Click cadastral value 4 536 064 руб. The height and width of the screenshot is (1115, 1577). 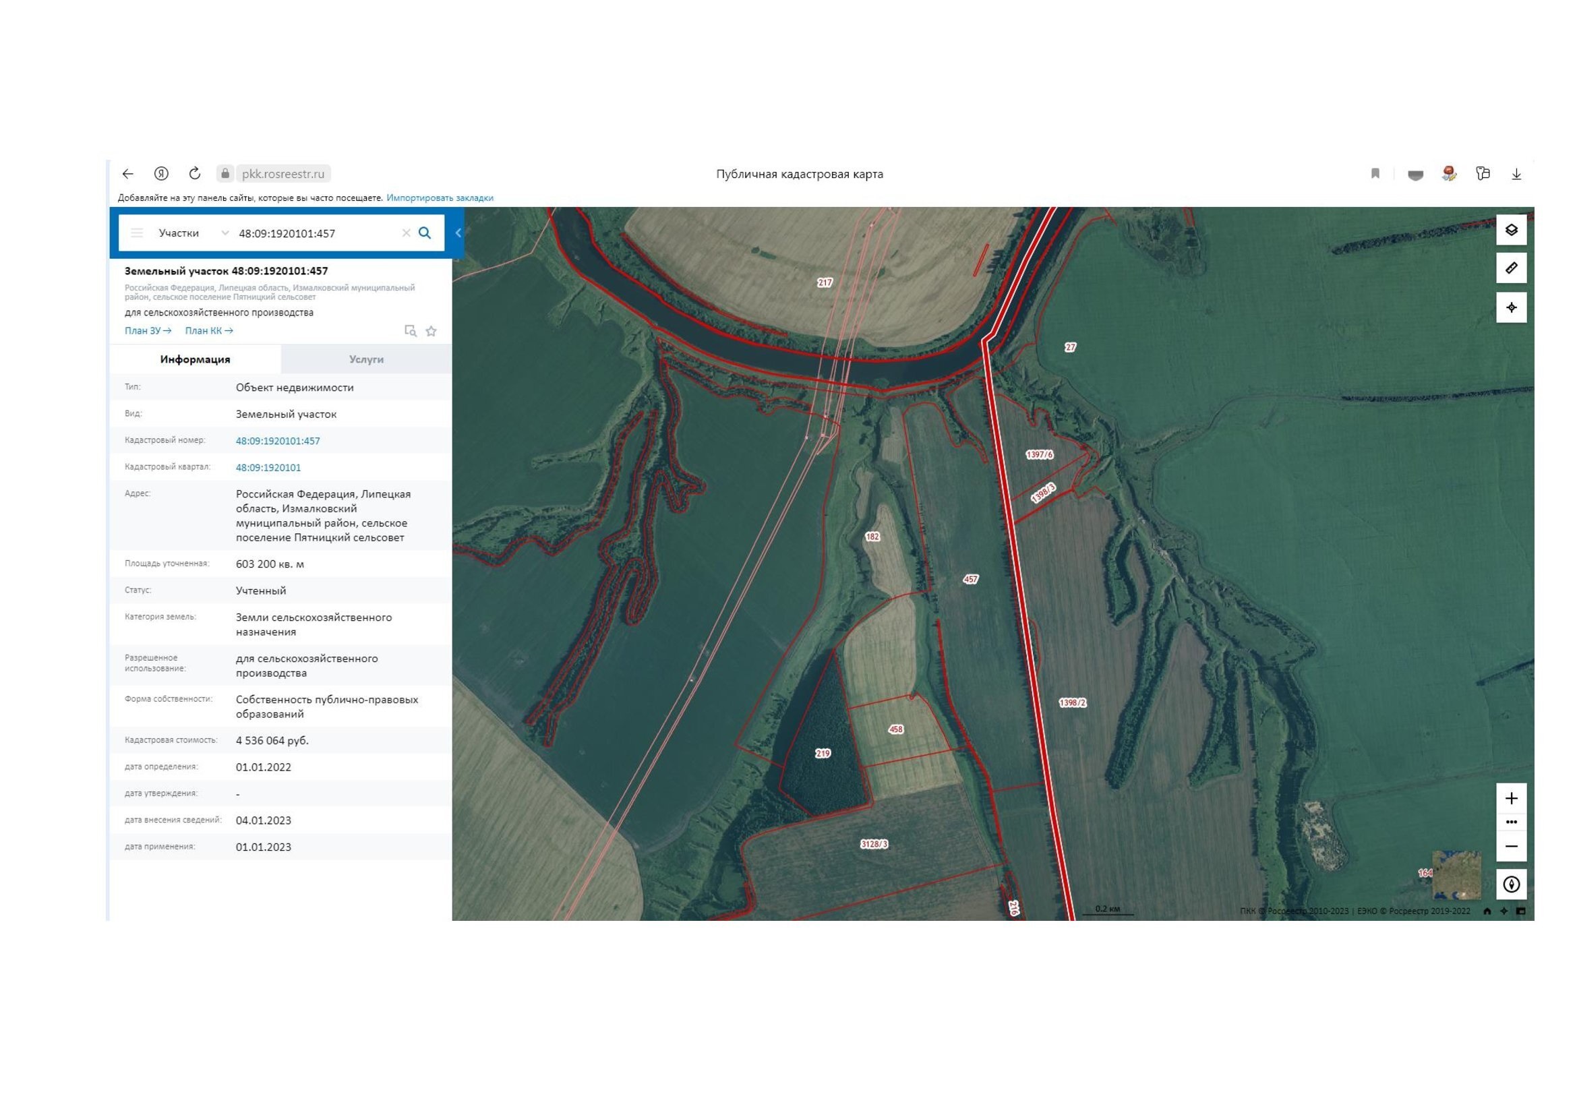272,740
